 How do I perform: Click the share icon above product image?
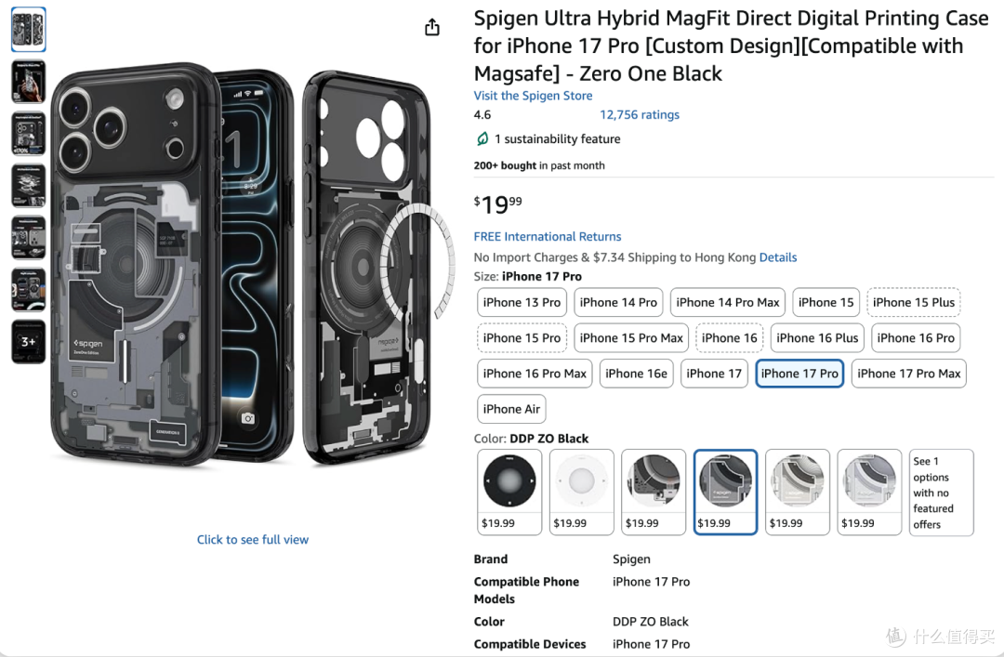432,28
